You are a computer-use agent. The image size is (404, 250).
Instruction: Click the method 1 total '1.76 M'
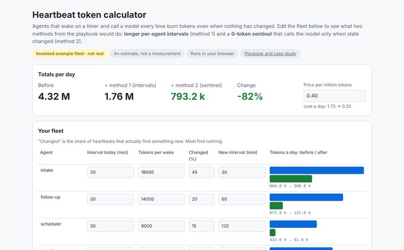(119, 96)
